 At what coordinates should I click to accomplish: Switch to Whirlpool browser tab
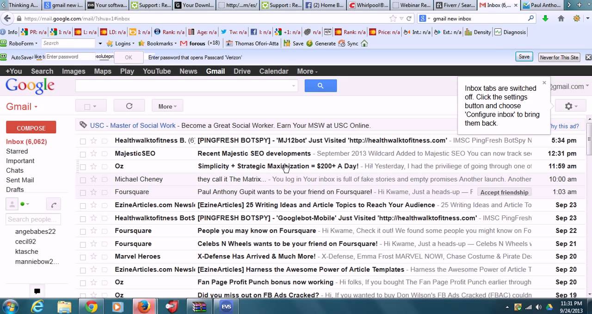pyautogui.click(x=368, y=6)
